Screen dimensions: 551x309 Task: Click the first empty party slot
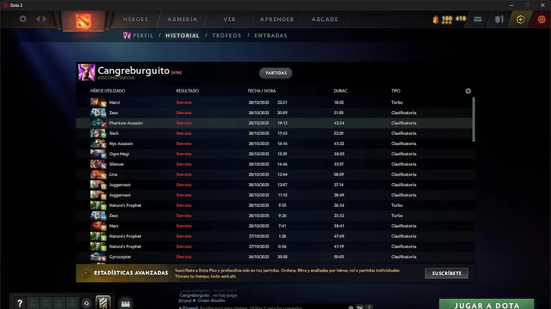click(33, 303)
